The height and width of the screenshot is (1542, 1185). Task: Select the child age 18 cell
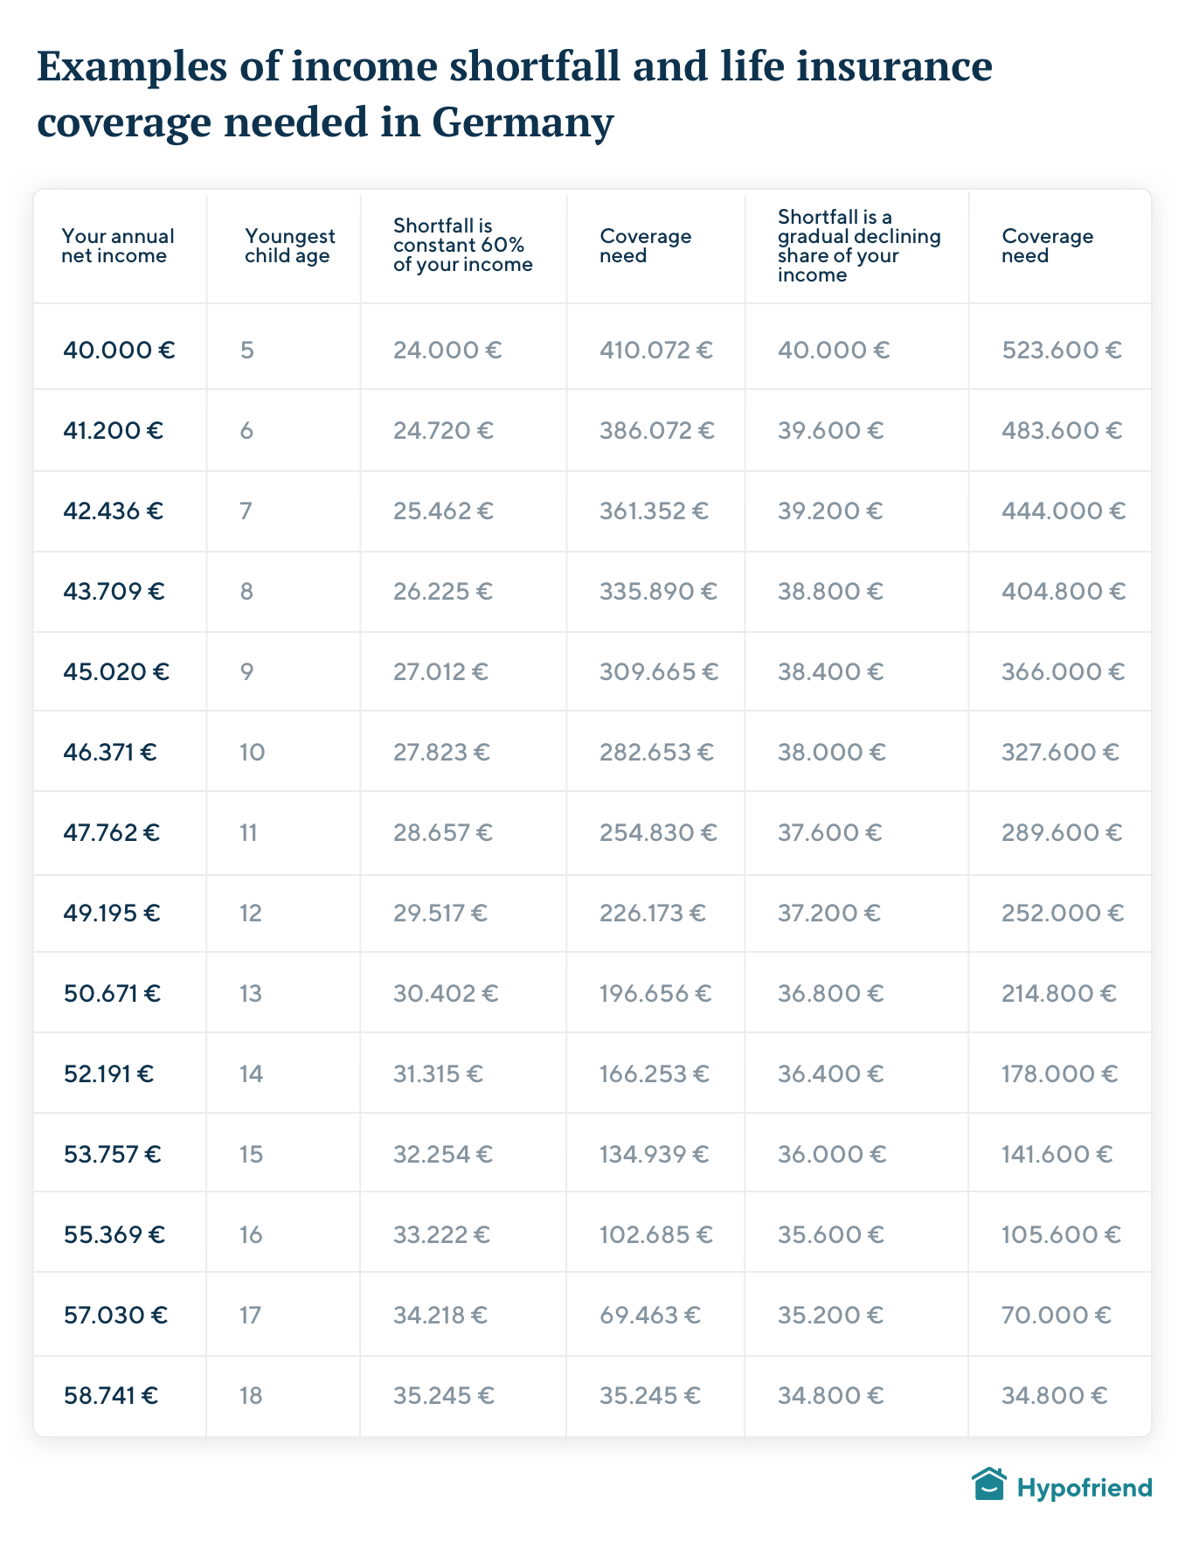tap(251, 1396)
